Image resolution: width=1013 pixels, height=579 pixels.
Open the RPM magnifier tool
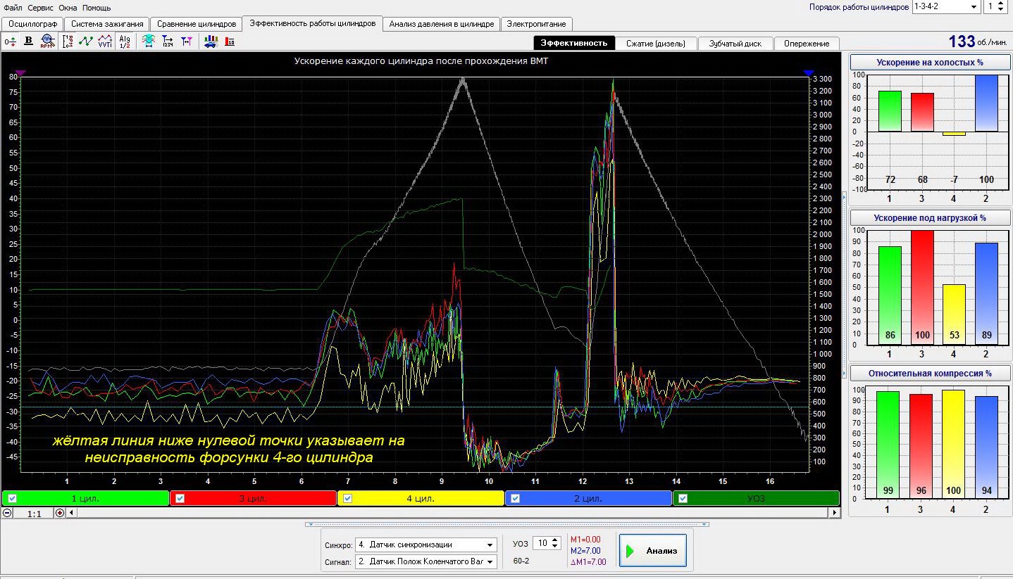pos(47,42)
